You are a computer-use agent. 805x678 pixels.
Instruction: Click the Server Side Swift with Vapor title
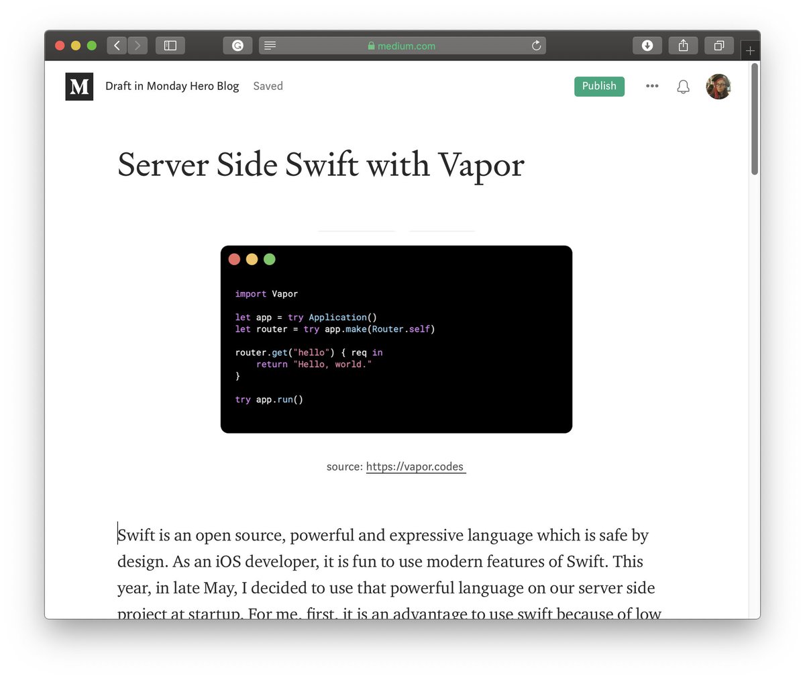(x=321, y=165)
